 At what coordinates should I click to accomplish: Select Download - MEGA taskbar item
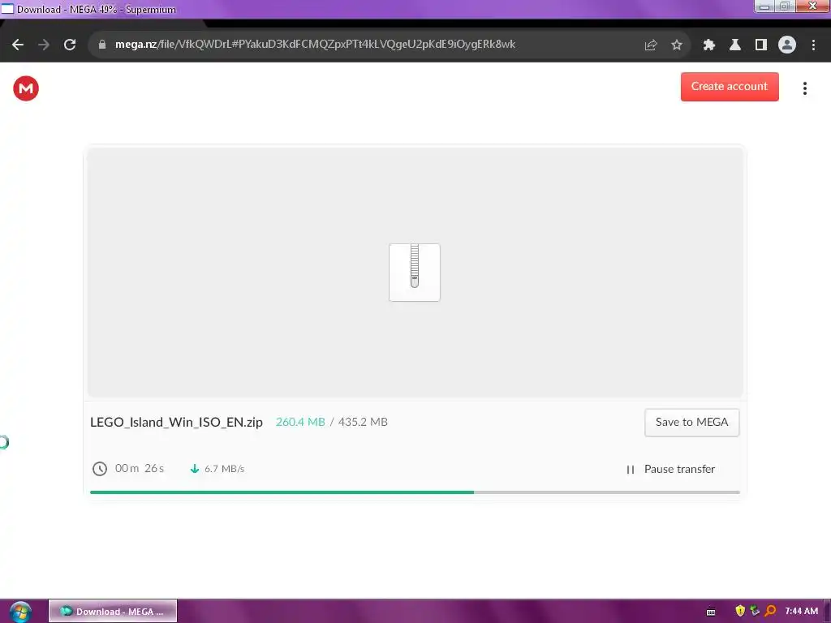pyautogui.click(x=113, y=612)
